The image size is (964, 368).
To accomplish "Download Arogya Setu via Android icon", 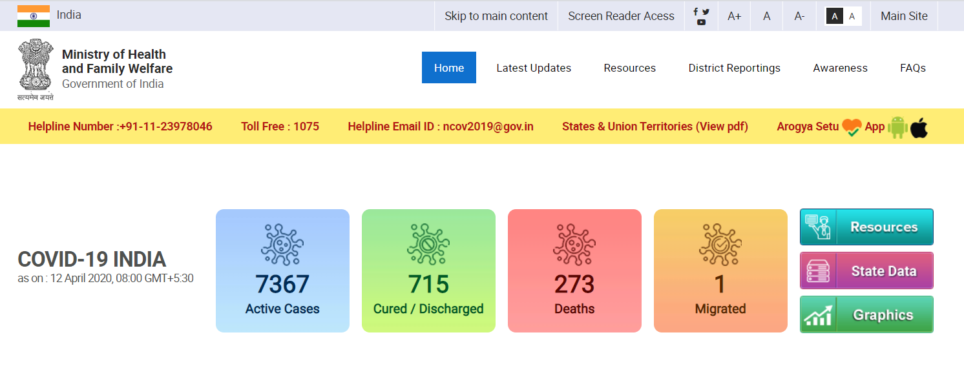I will click(x=897, y=127).
